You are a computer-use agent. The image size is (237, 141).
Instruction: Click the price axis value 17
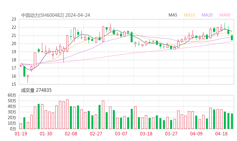(14, 68)
